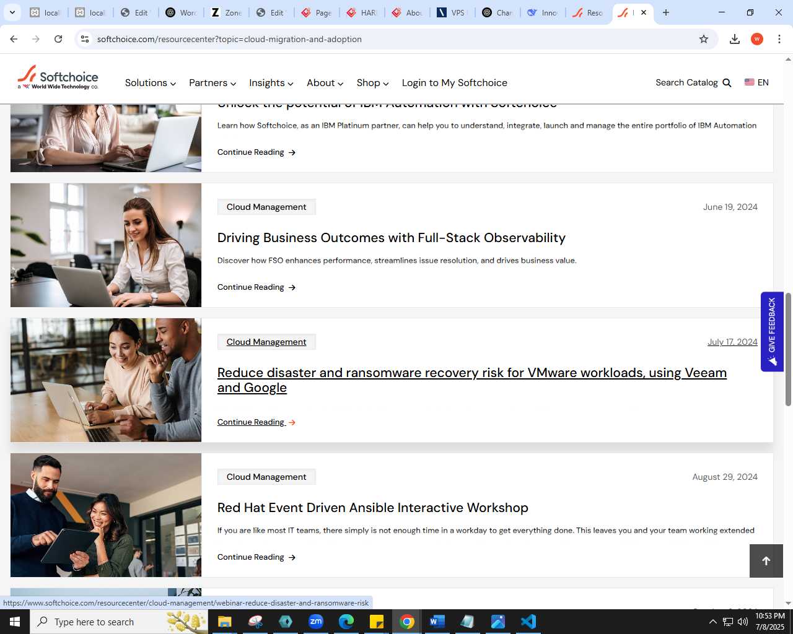The height and width of the screenshot is (634, 793).
Task: Open Login to My Softchoice
Action: 454,83
